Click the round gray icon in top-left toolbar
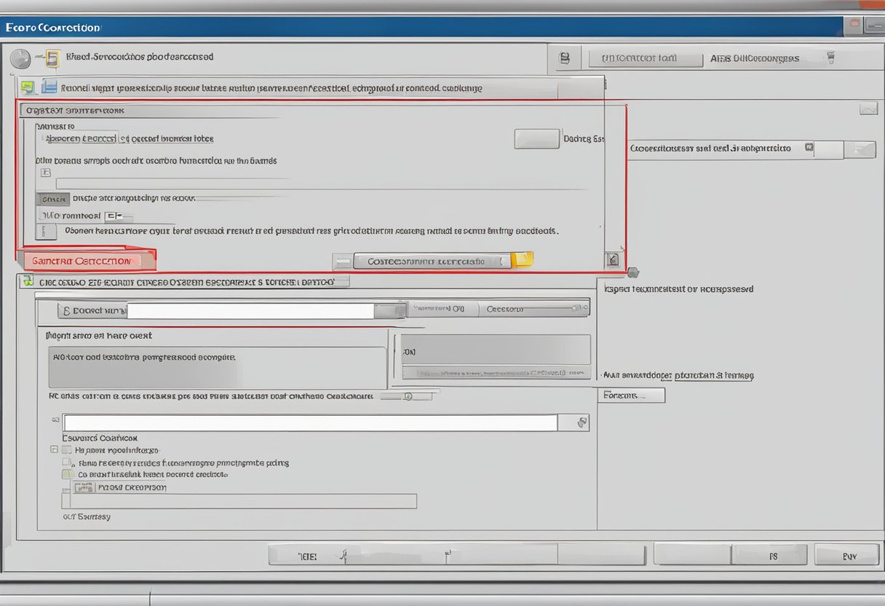885x606 pixels. (x=21, y=59)
